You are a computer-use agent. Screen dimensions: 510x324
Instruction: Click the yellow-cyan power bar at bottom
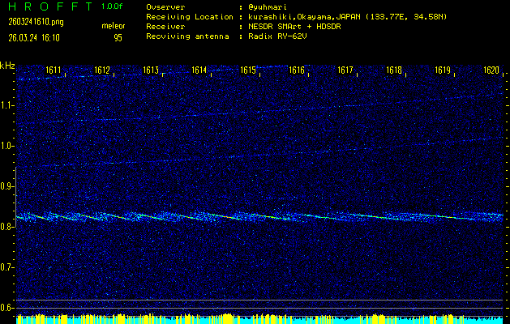tap(259, 318)
